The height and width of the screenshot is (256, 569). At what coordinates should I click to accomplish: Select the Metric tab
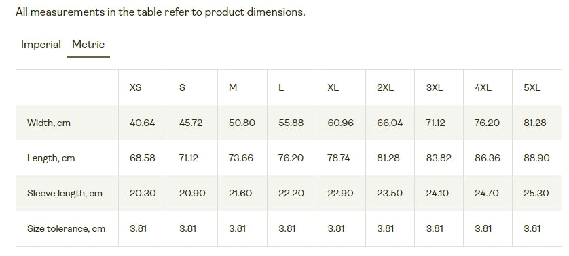tap(88, 45)
